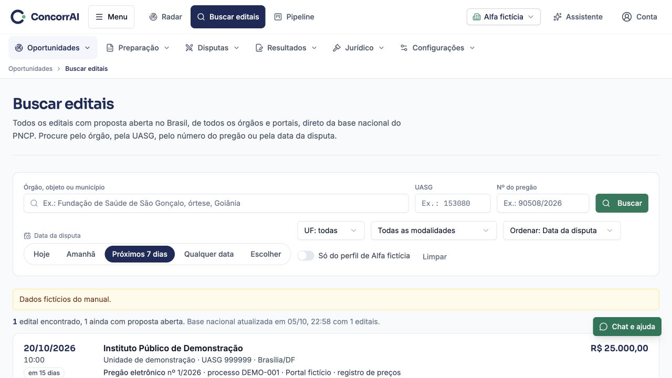Click the Órgão, objeto ou município search field
Viewport: 672px width, 378px height.
(x=216, y=203)
